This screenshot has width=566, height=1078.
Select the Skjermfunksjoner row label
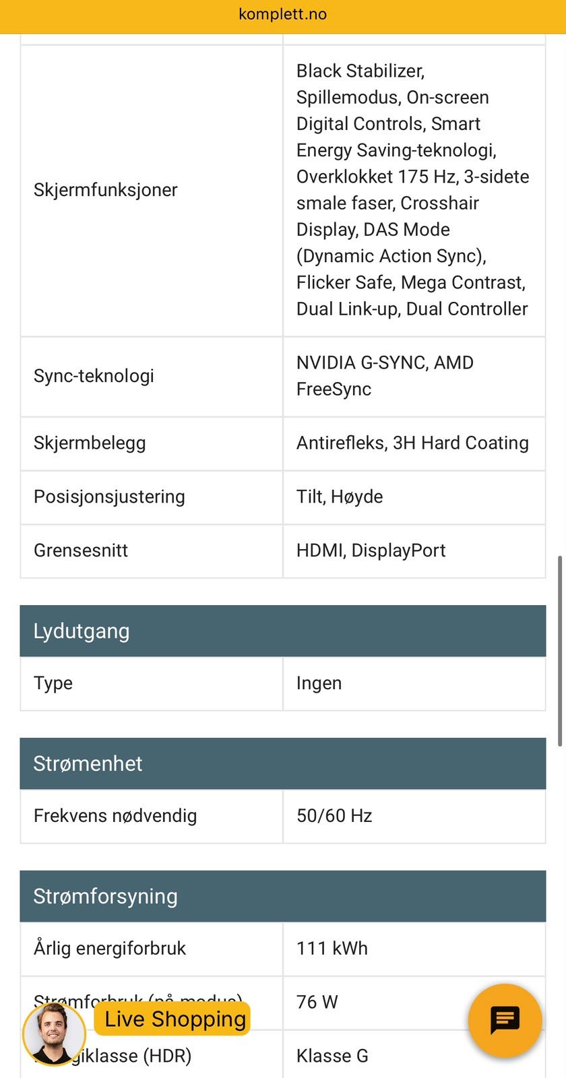coord(106,190)
